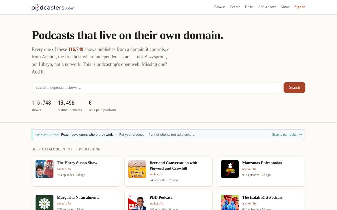Screen dimensions: 337x210
Task: Click 993 episodes · 7d ago text
Action: tap(256, 175)
